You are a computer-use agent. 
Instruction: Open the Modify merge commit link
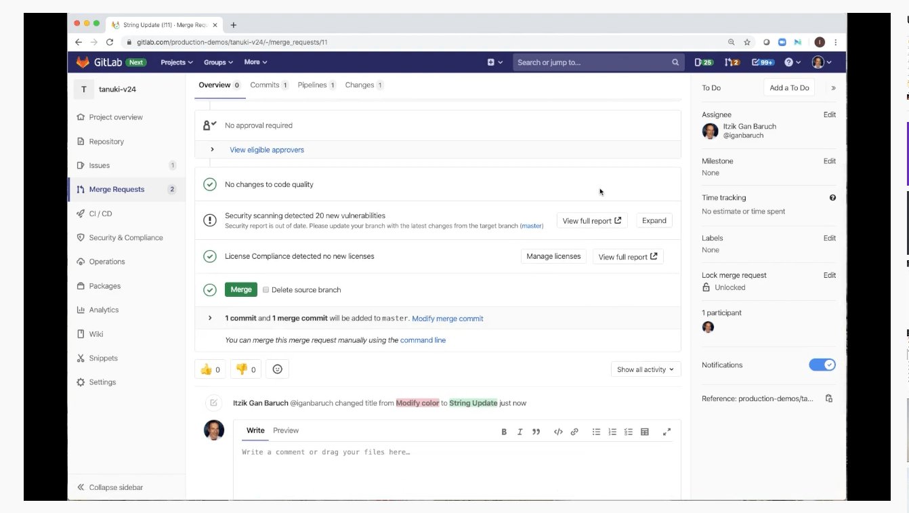click(447, 319)
